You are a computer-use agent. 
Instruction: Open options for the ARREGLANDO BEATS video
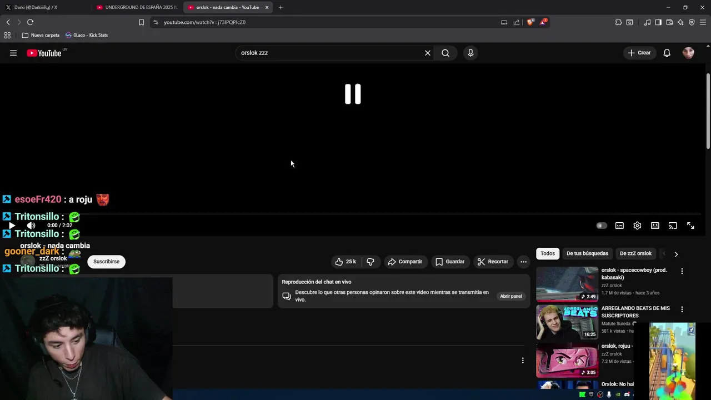tap(682, 309)
